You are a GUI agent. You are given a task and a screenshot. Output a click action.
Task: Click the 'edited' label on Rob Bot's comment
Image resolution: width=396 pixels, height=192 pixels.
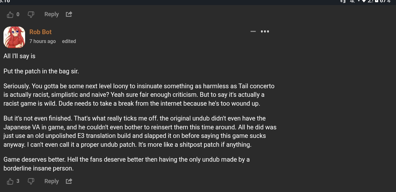(x=69, y=41)
